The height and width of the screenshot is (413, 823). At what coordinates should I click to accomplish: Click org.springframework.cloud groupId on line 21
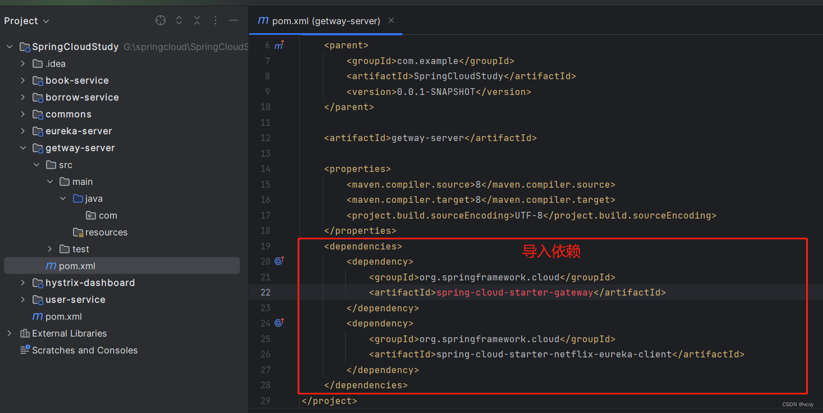490,277
